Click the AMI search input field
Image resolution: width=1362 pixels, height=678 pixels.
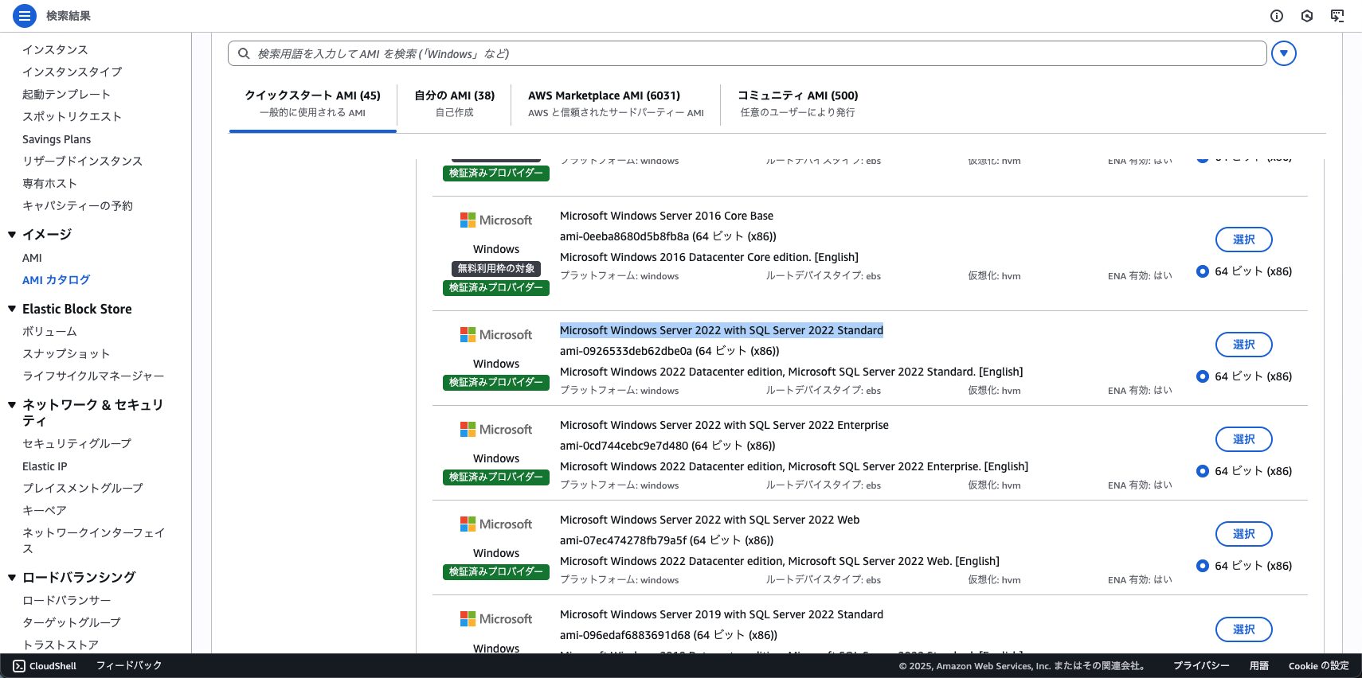coord(747,53)
